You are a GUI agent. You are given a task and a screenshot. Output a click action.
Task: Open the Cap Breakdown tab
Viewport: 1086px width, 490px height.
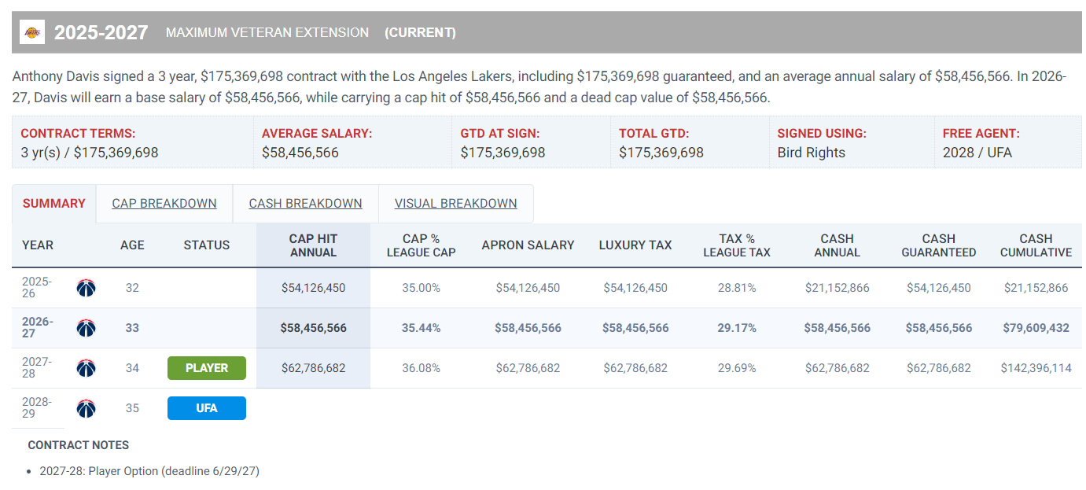(164, 204)
